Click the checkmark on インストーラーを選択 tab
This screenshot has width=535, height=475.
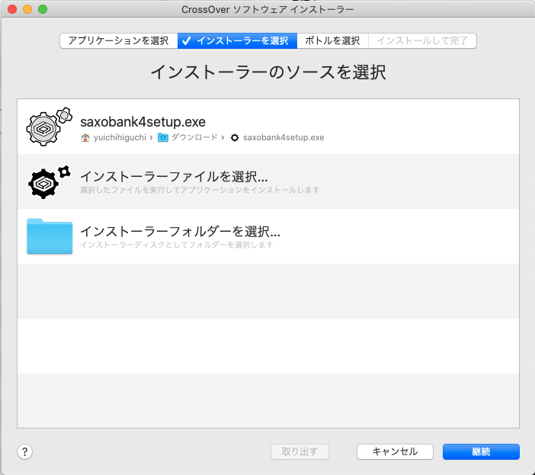[186, 41]
